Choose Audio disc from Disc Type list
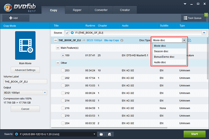The height and width of the screenshot is (139, 209). point(169,62)
